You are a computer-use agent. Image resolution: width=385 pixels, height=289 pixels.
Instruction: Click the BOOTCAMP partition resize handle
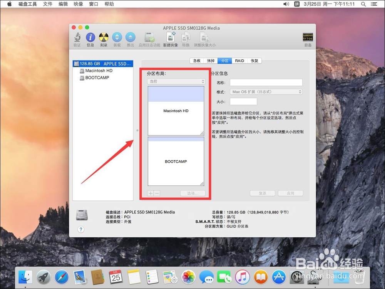click(x=202, y=183)
